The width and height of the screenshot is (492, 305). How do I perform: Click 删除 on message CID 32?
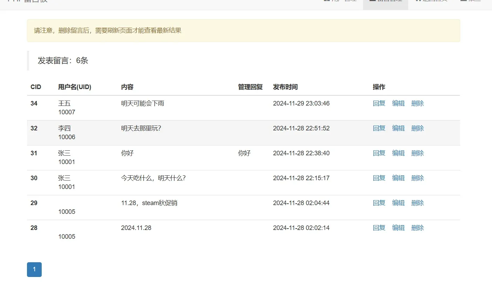(417, 128)
